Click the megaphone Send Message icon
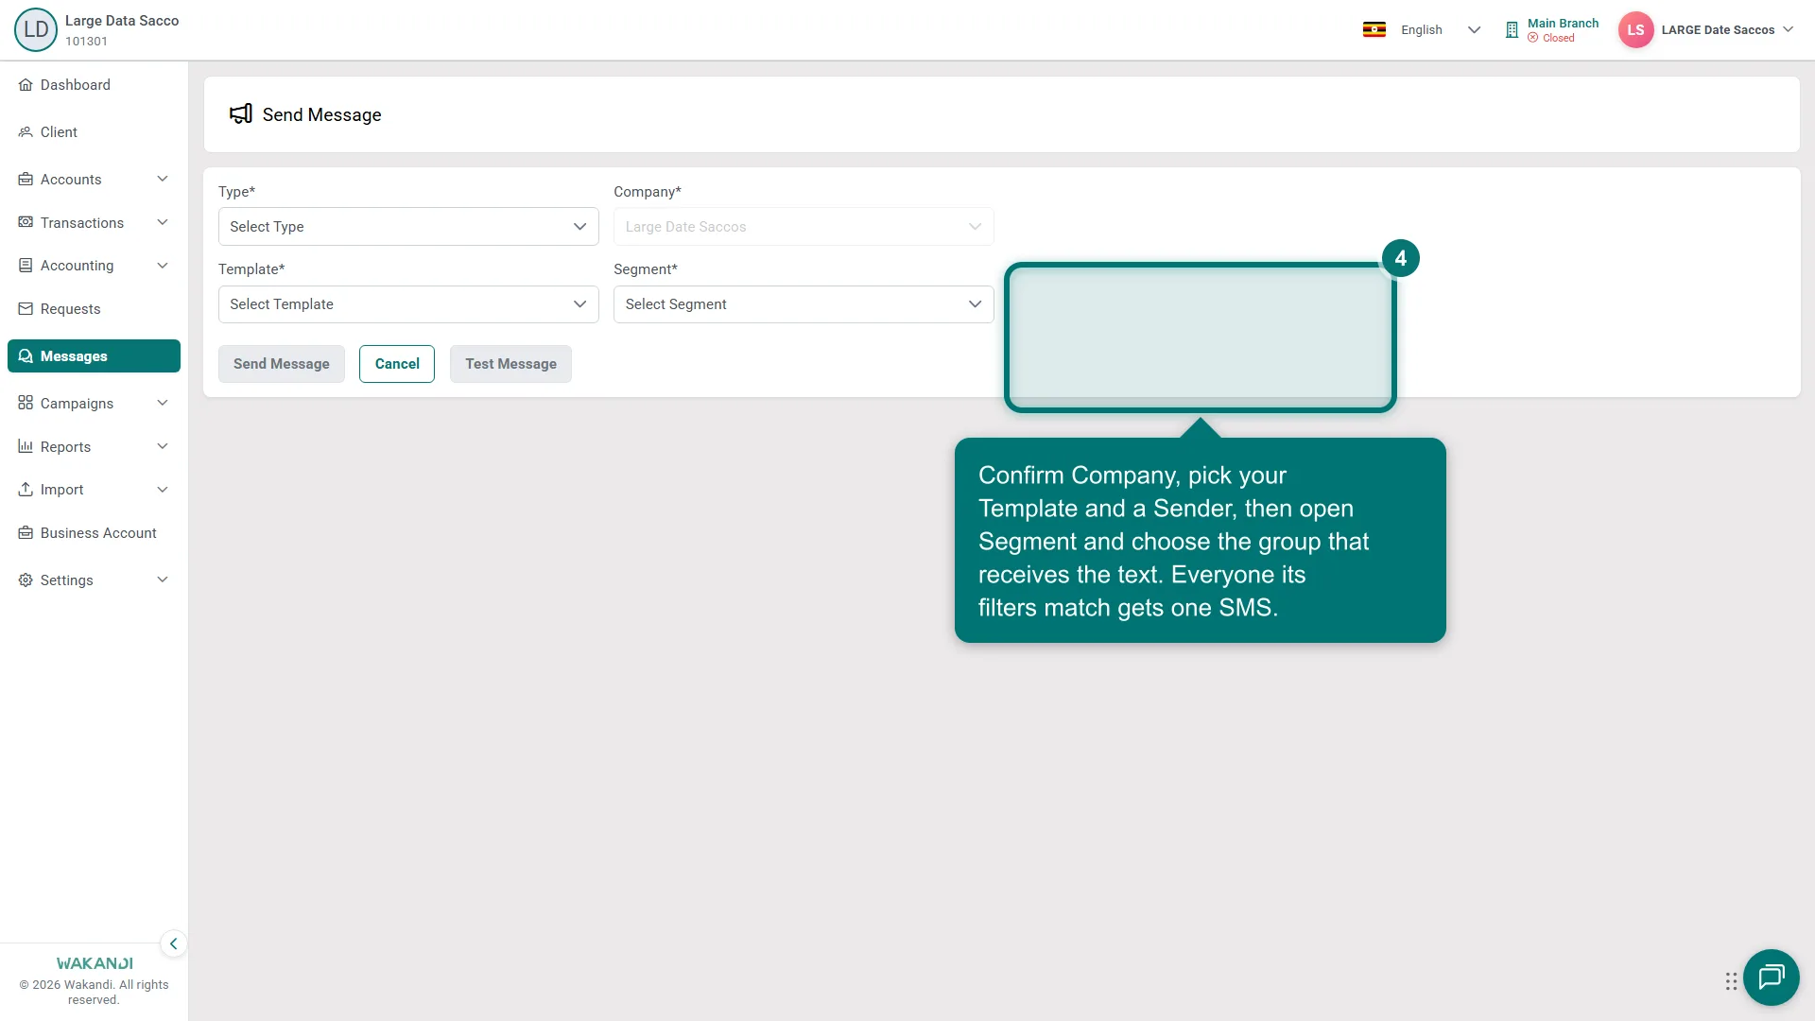 (x=241, y=114)
